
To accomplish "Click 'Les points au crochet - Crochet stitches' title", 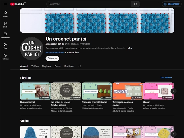I will click(x=61, y=103).
